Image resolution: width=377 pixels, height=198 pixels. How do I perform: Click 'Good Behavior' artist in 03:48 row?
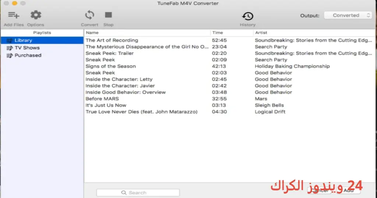tap(274, 92)
